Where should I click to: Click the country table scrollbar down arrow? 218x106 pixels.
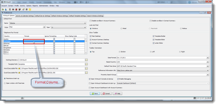[x=86, y=53]
